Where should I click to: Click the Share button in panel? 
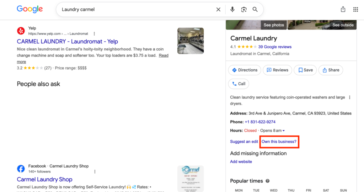point(331,70)
